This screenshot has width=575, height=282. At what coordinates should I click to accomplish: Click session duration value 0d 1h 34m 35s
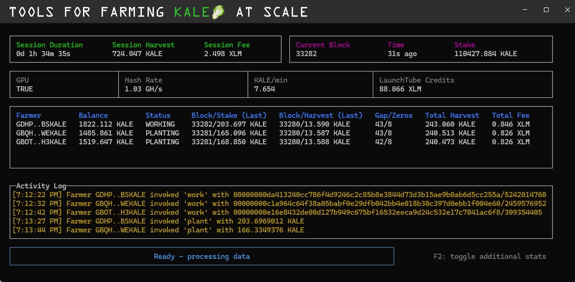tap(43, 54)
